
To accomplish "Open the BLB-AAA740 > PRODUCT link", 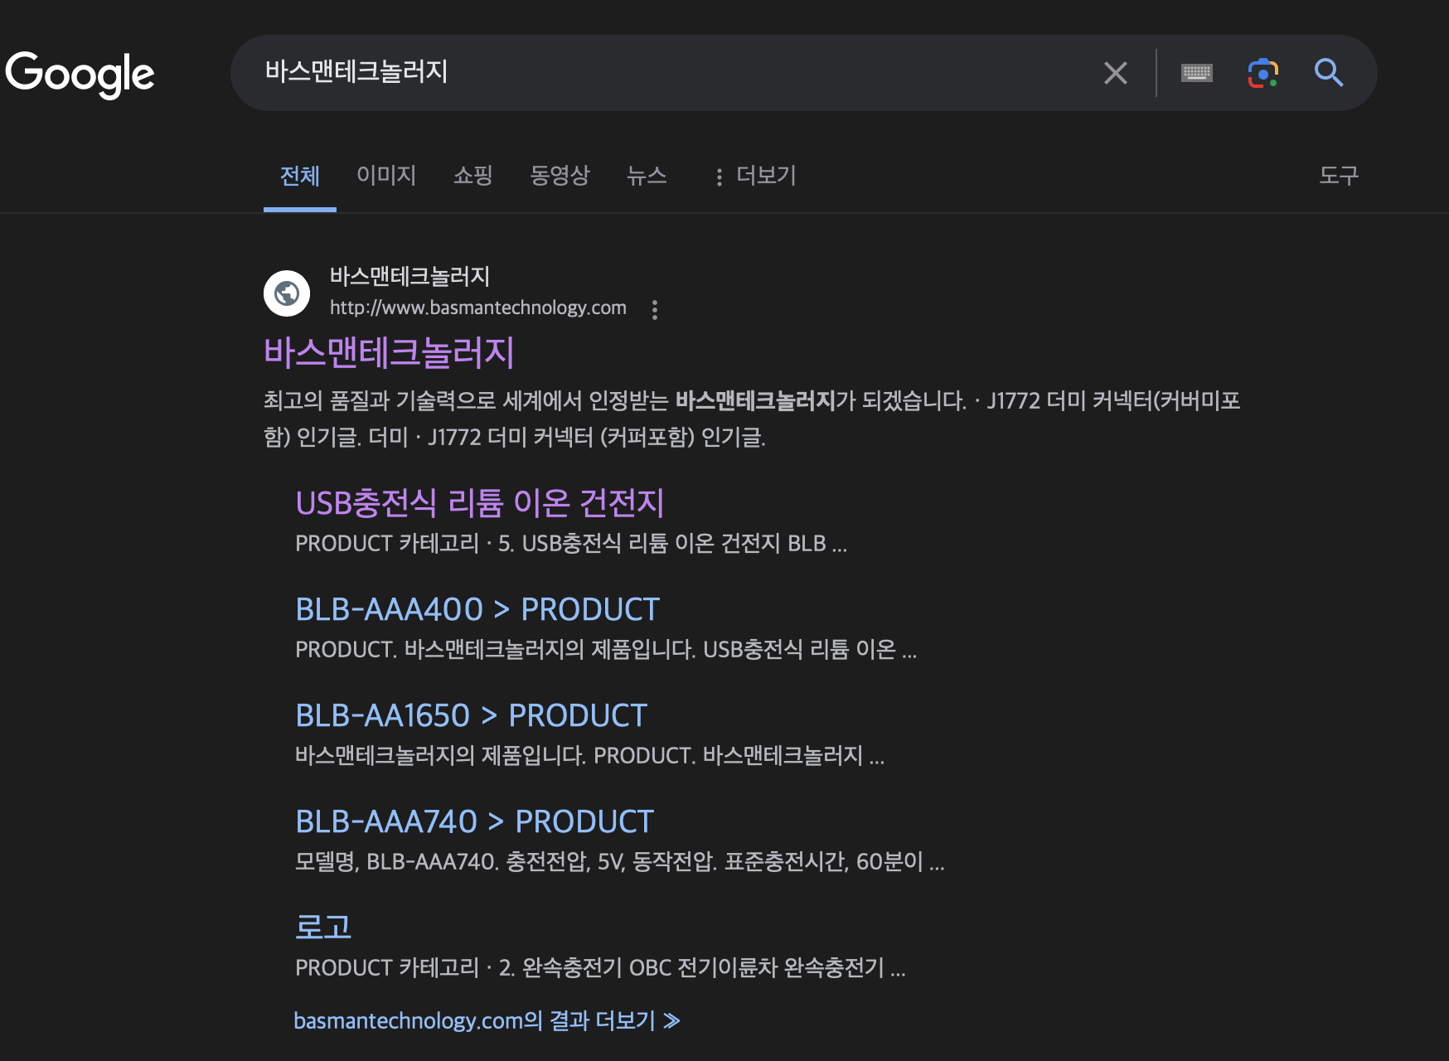I will (x=474, y=821).
